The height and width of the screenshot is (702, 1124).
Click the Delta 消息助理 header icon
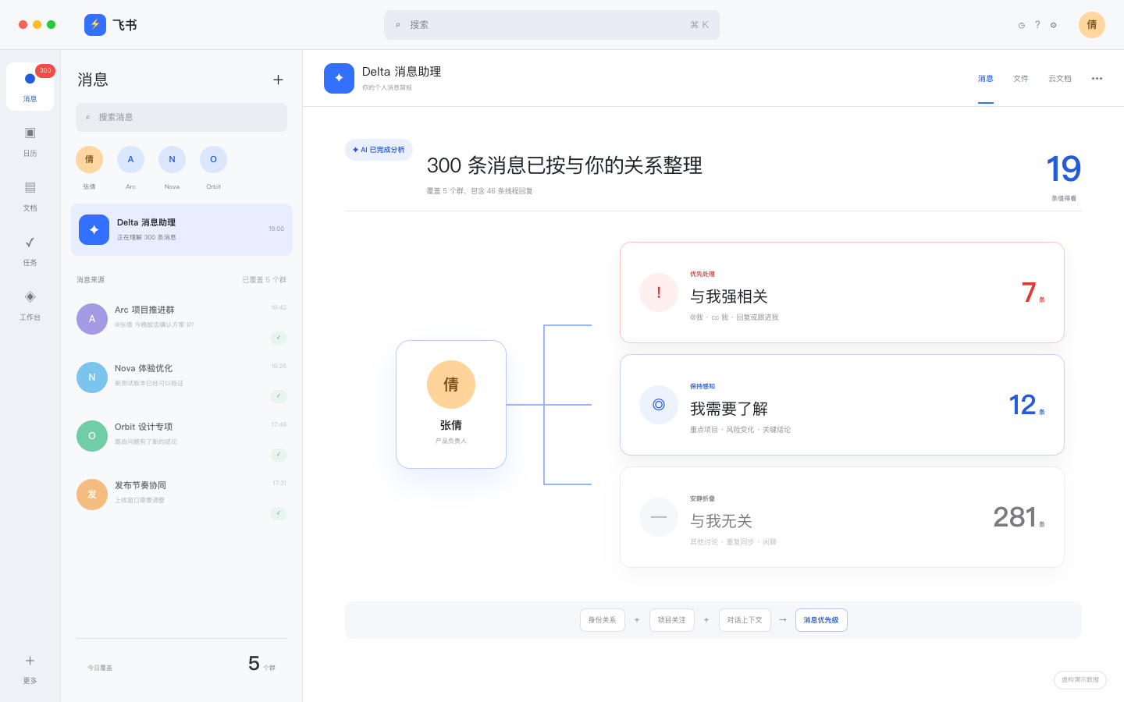tap(339, 78)
